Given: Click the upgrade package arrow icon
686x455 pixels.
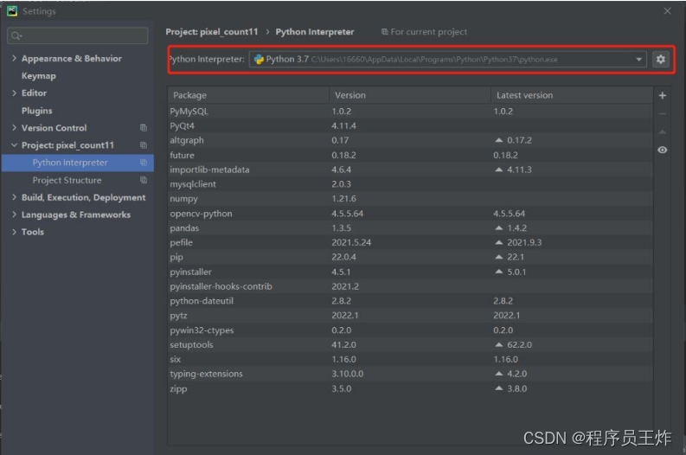Looking at the screenshot, I should (663, 131).
